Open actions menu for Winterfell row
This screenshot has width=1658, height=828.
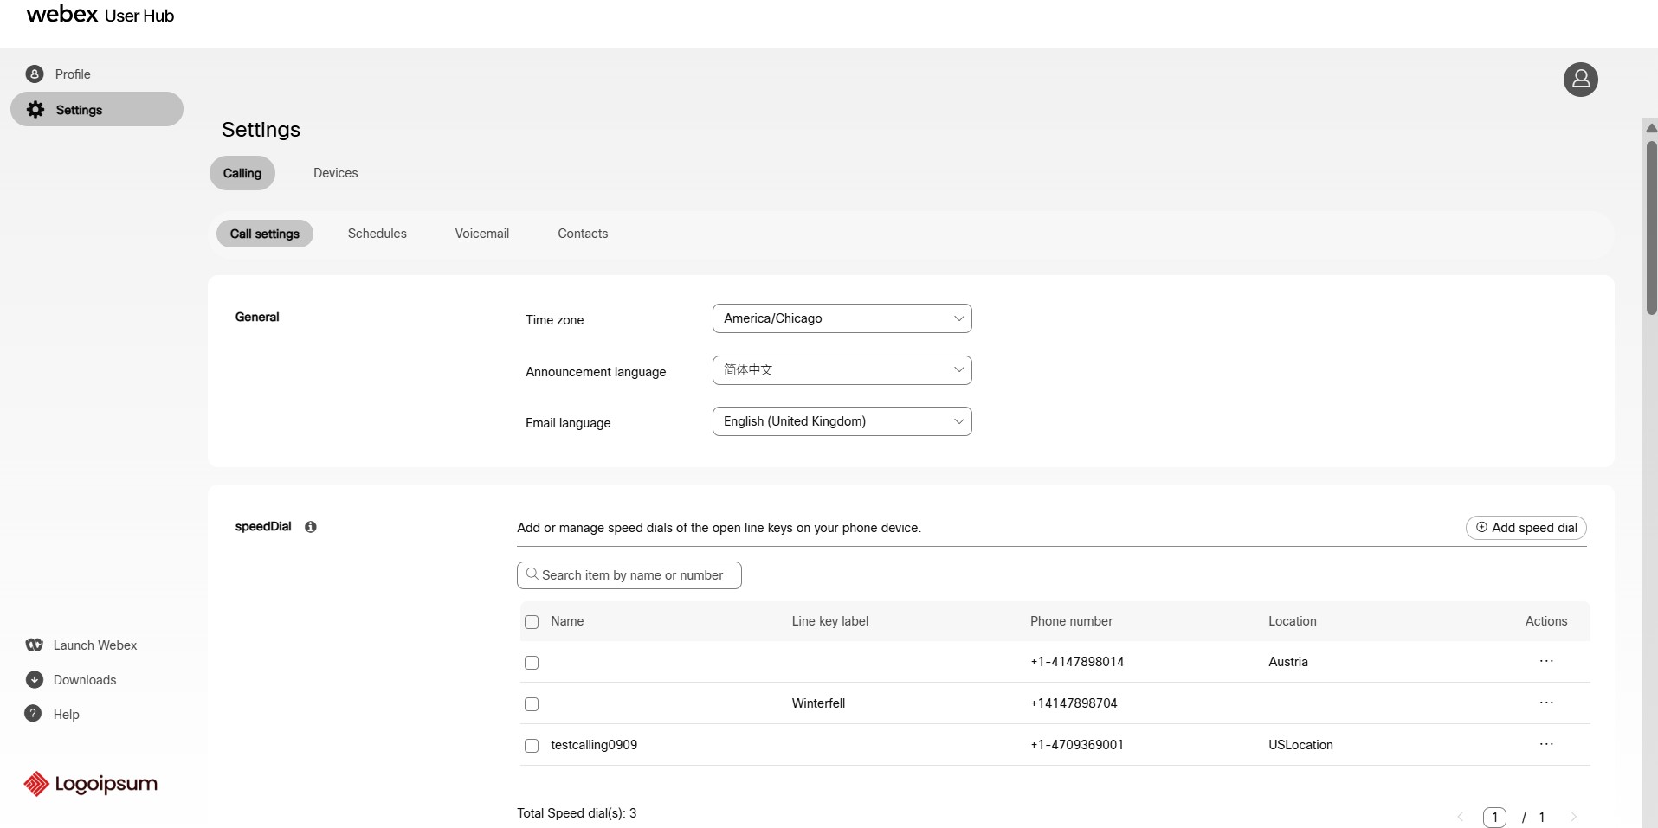pyautogui.click(x=1546, y=703)
